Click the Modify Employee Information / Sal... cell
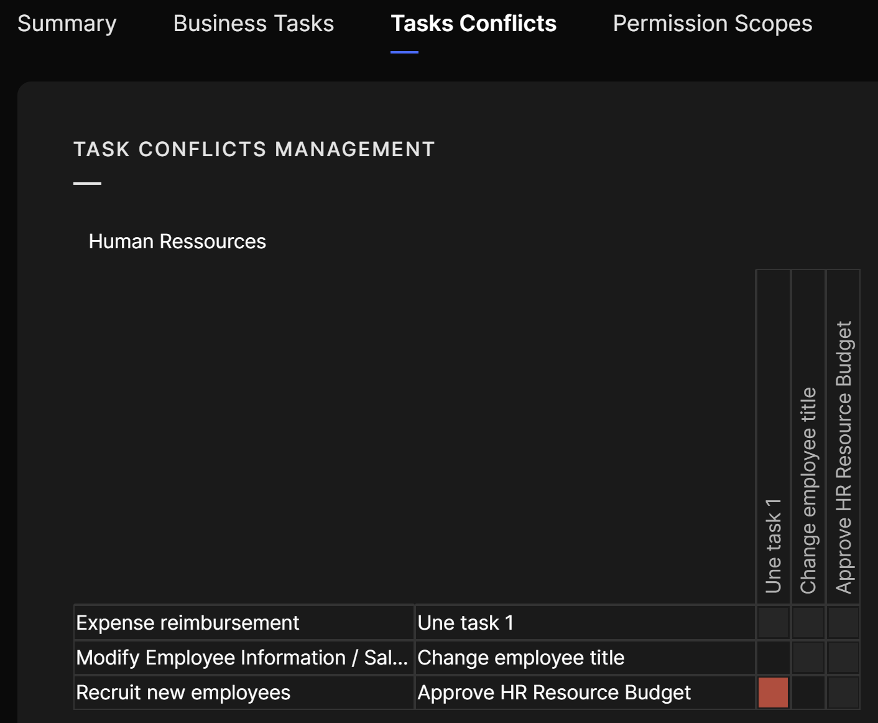This screenshot has height=723, width=878. pyautogui.click(x=241, y=658)
